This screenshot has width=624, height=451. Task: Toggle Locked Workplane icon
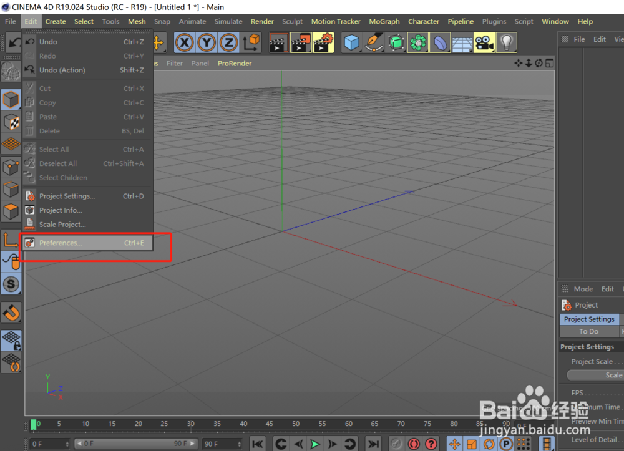click(11, 341)
